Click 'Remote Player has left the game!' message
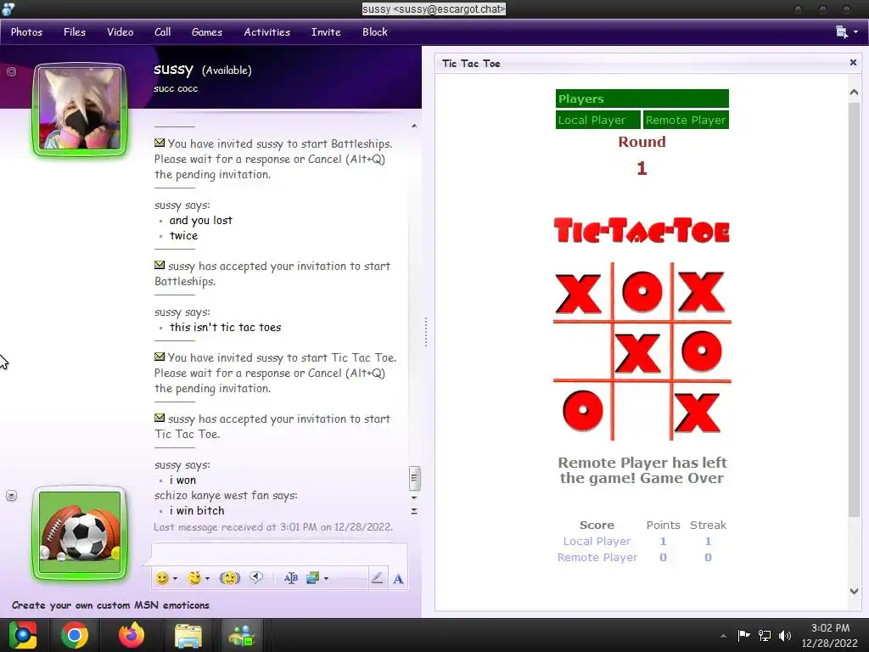This screenshot has height=652, width=869. tap(642, 470)
